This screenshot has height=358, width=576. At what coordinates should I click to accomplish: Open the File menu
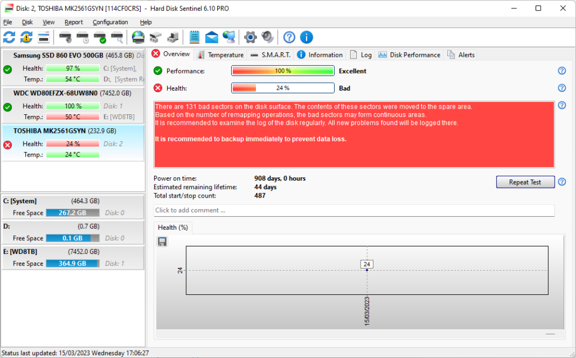click(x=8, y=22)
